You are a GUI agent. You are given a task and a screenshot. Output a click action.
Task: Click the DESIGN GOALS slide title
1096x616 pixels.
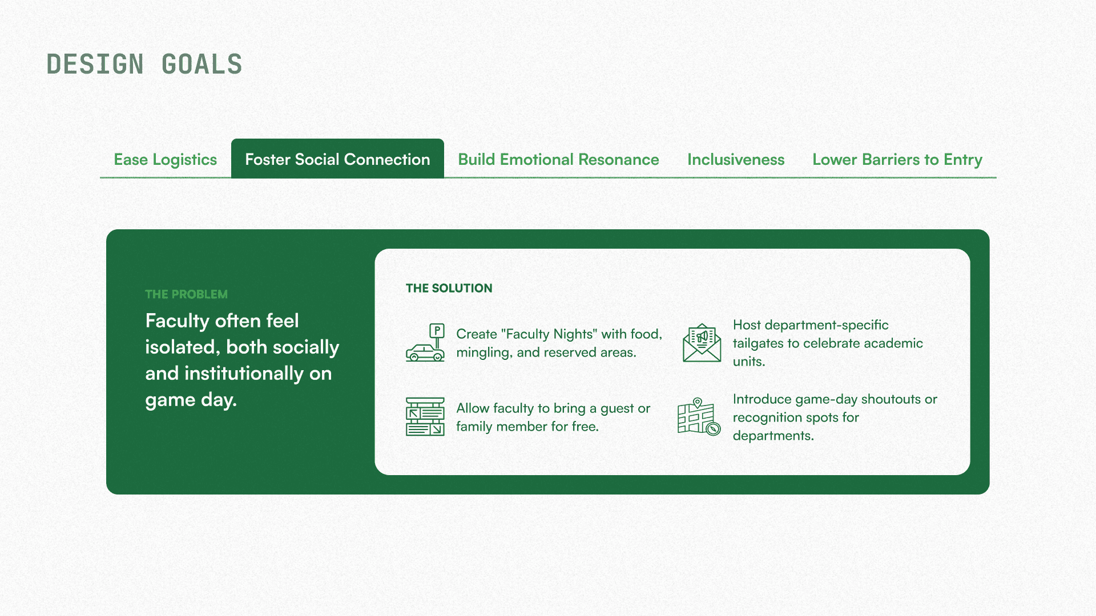tap(144, 64)
